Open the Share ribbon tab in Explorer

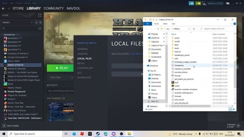tap(165, 24)
